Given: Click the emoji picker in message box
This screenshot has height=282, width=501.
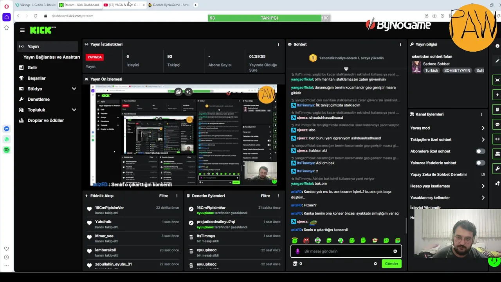Looking at the screenshot, I should coord(395,251).
